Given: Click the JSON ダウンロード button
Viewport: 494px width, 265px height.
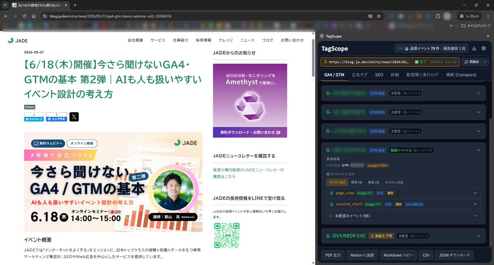Looking at the screenshot, I should pos(454,255).
